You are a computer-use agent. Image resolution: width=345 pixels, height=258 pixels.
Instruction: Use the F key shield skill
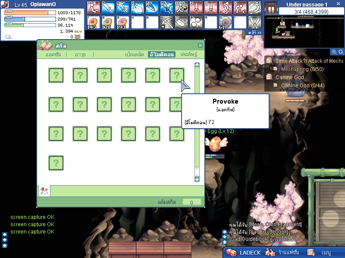[x=152, y=8]
